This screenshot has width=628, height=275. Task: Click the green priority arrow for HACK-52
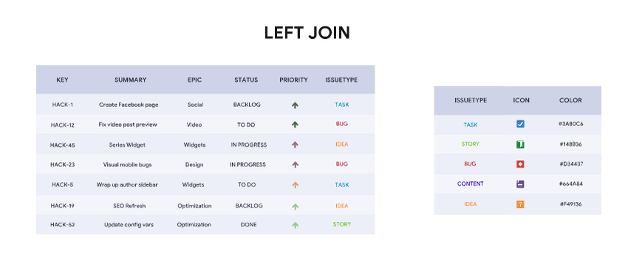click(x=296, y=225)
